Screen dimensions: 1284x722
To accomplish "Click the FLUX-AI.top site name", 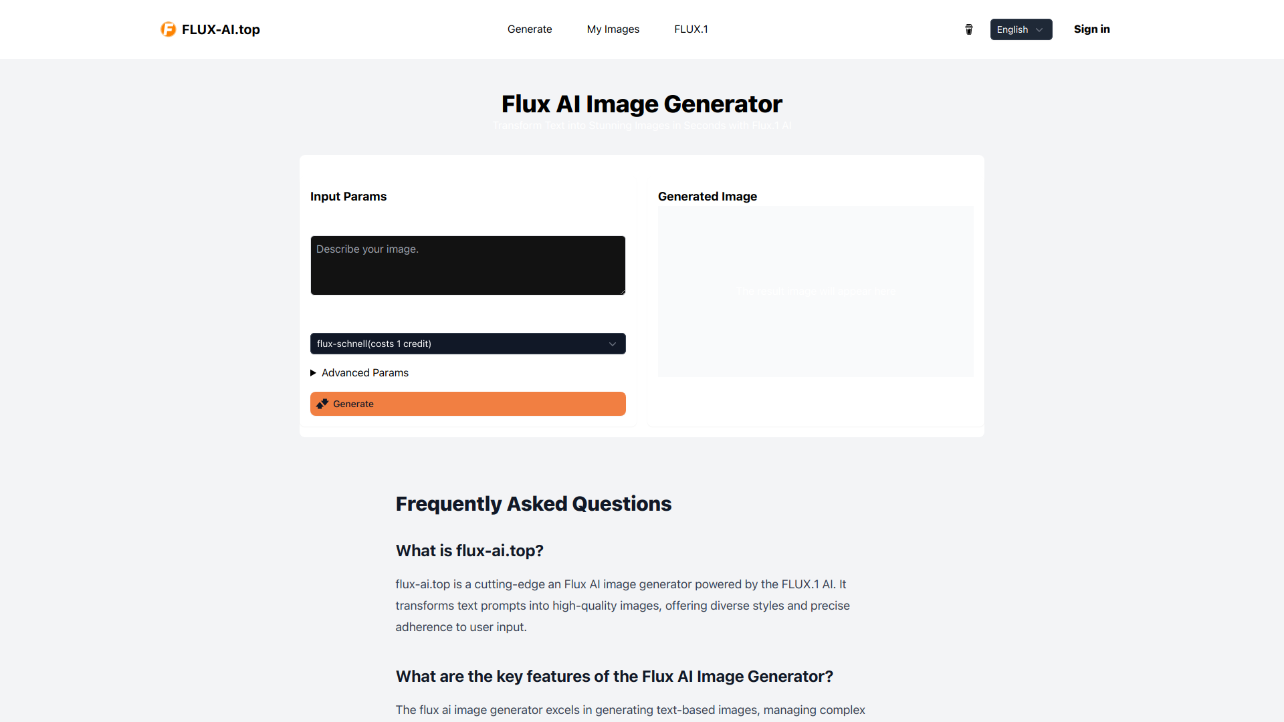I will coord(221,29).
